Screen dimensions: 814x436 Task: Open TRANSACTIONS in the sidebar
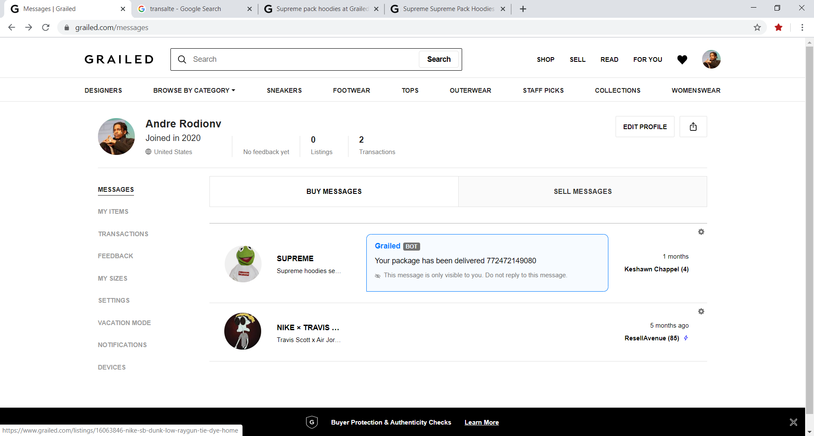(x=123, y=234)
